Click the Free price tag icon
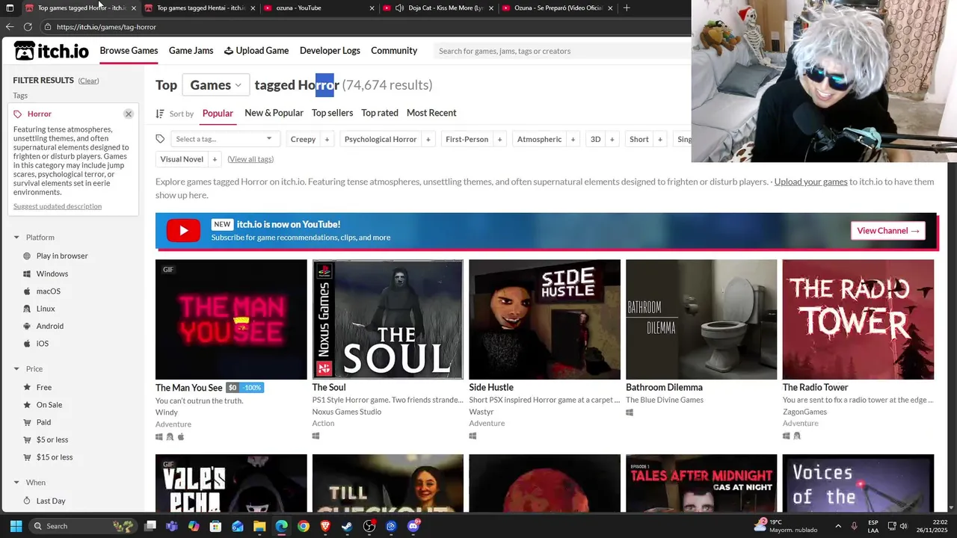 (27, 388)
